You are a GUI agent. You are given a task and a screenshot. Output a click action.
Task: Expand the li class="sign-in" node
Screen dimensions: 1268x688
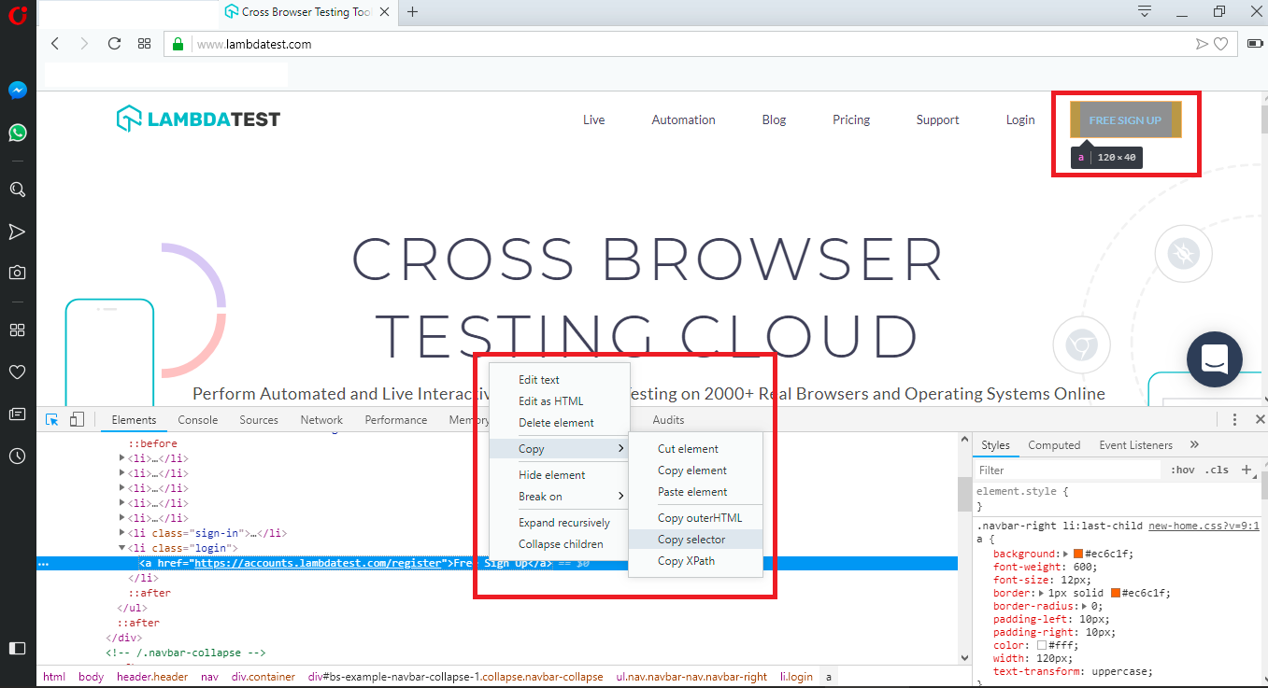click(121, 533)
